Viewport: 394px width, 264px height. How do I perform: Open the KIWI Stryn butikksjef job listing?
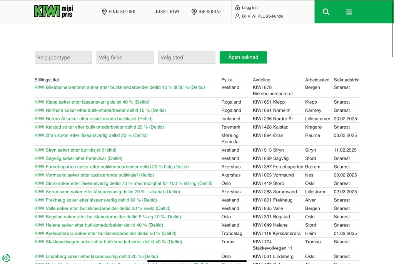(75, 150)
